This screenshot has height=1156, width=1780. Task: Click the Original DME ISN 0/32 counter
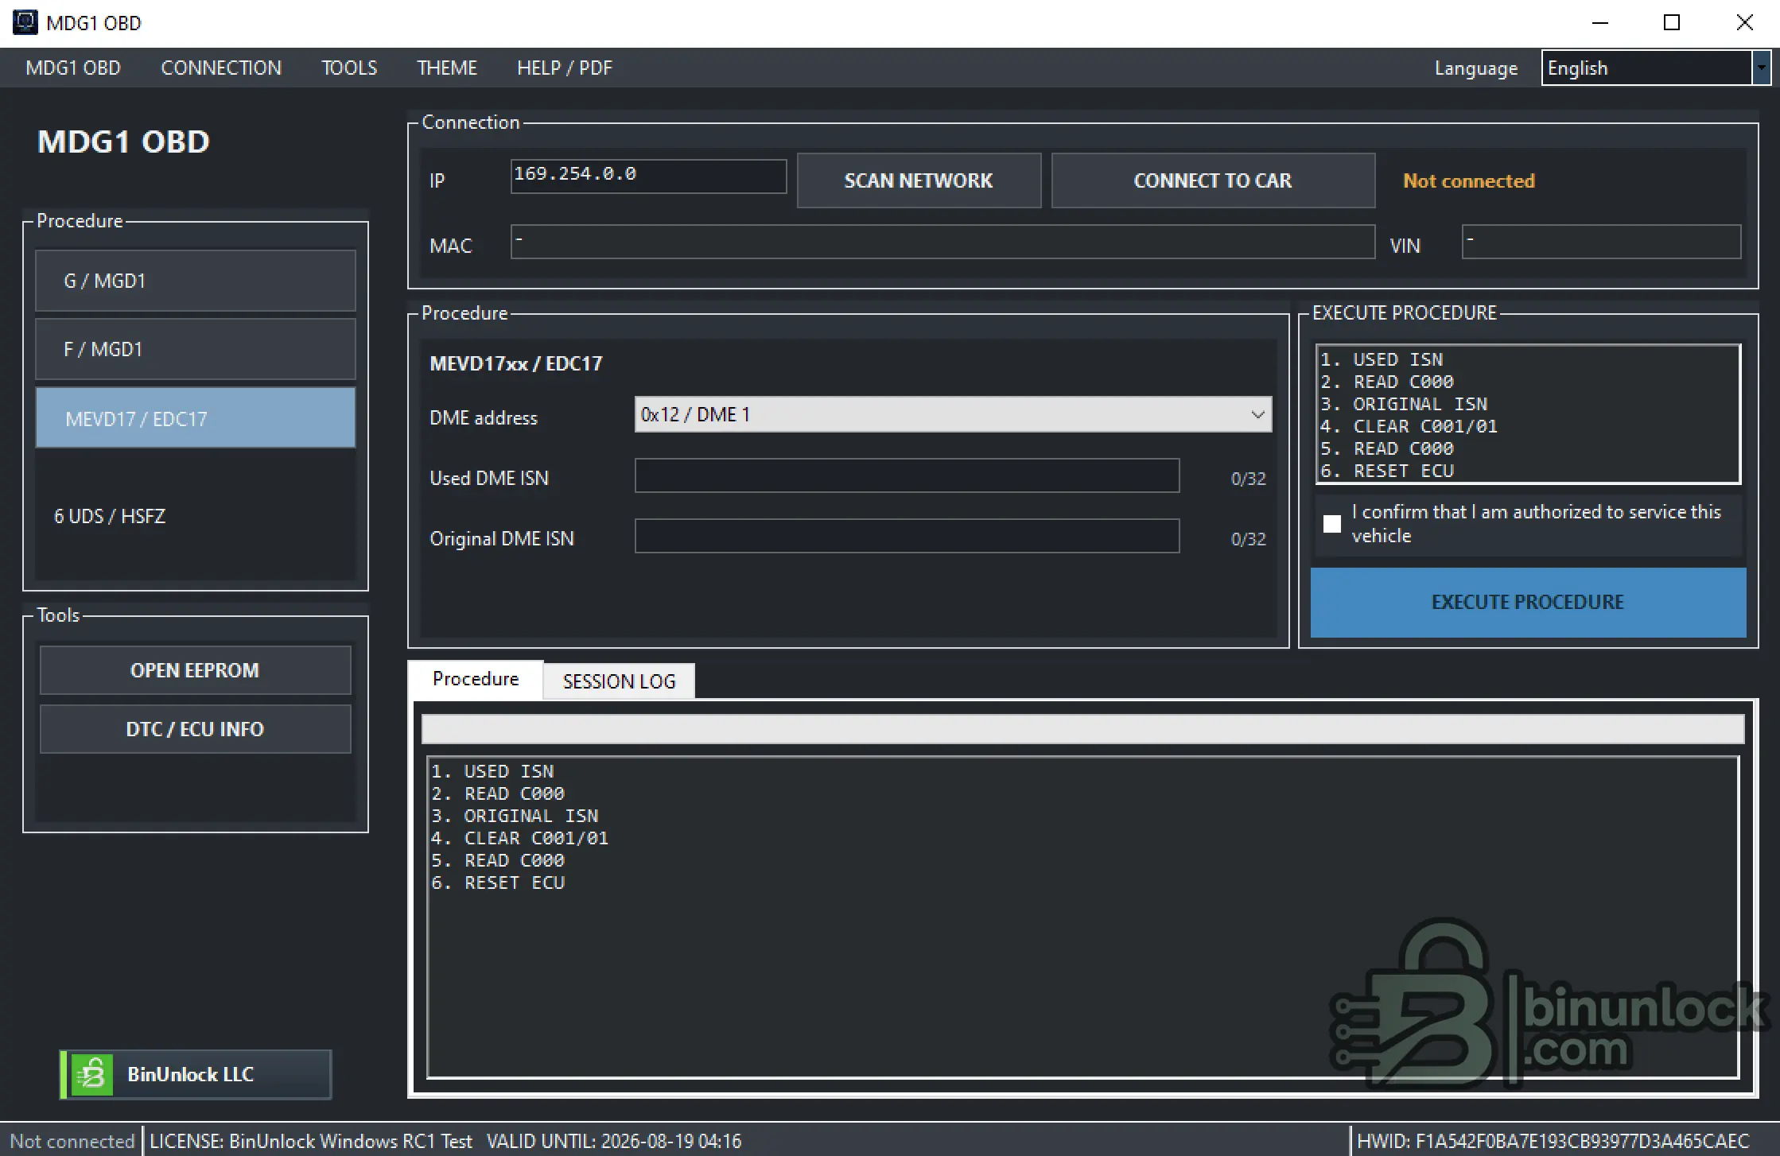pos(1249,539)
